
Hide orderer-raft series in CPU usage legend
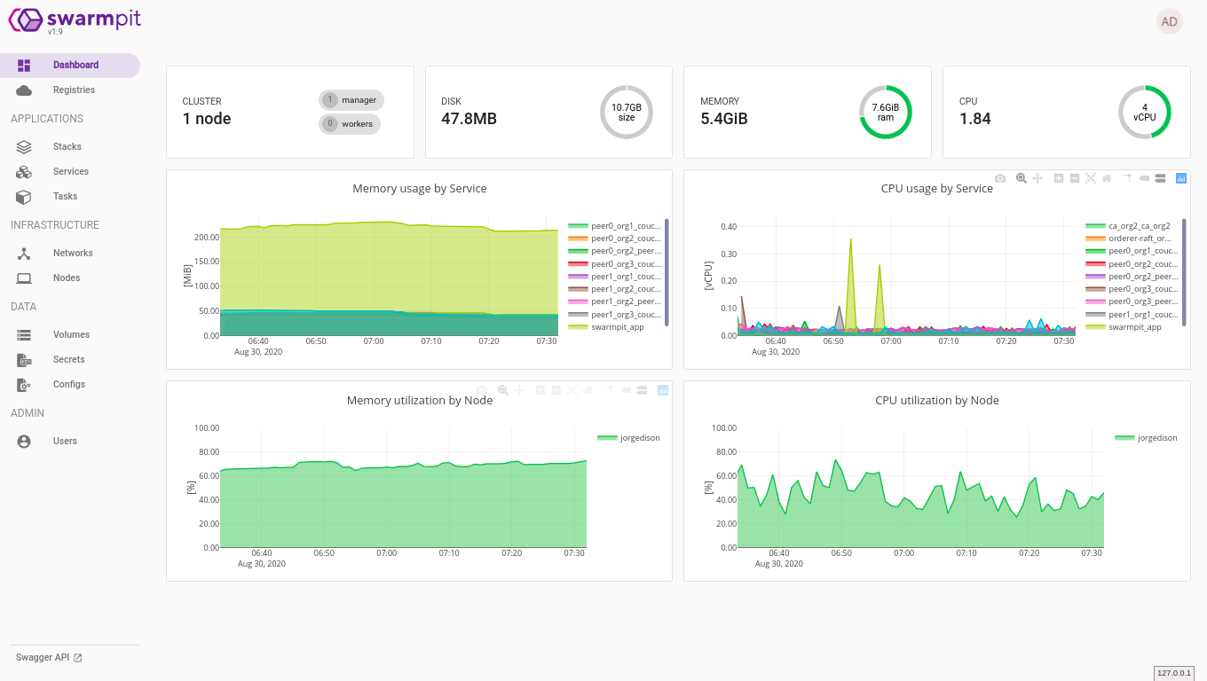pos(1139,239)
